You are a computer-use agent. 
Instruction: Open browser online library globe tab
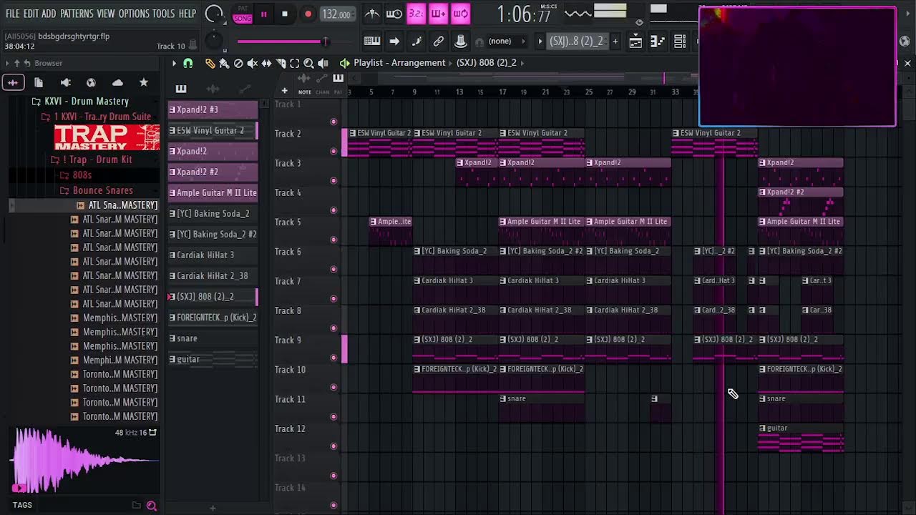coord(91,83)
